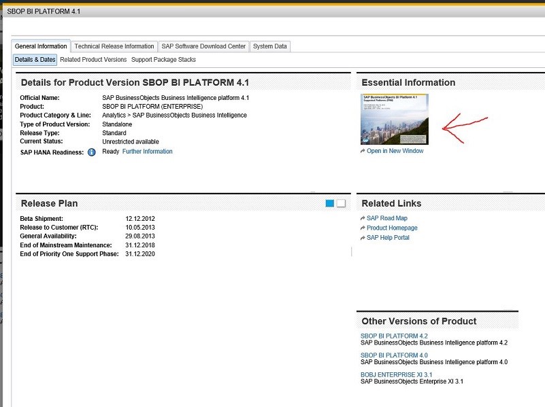The image size is (545, 407).
Task: Click arrow icon beside SAP Help Portal
Action: (363, 238)
